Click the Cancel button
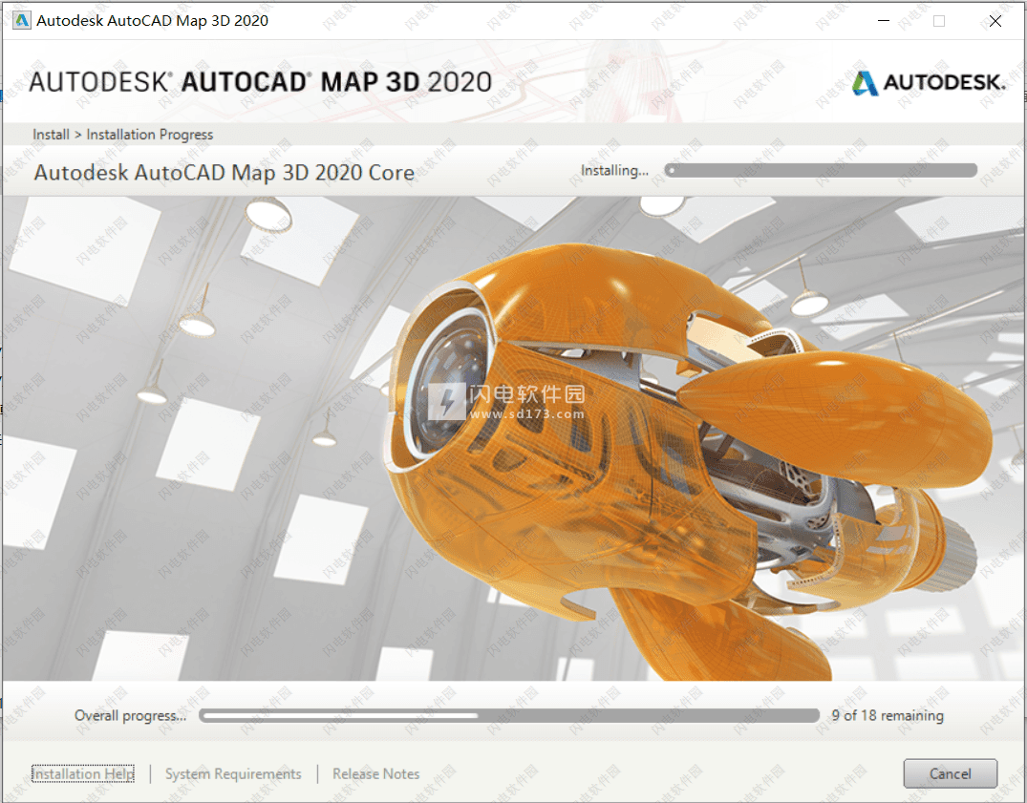The width and height of the screenshot is (1027, 803). coord(950,773)
